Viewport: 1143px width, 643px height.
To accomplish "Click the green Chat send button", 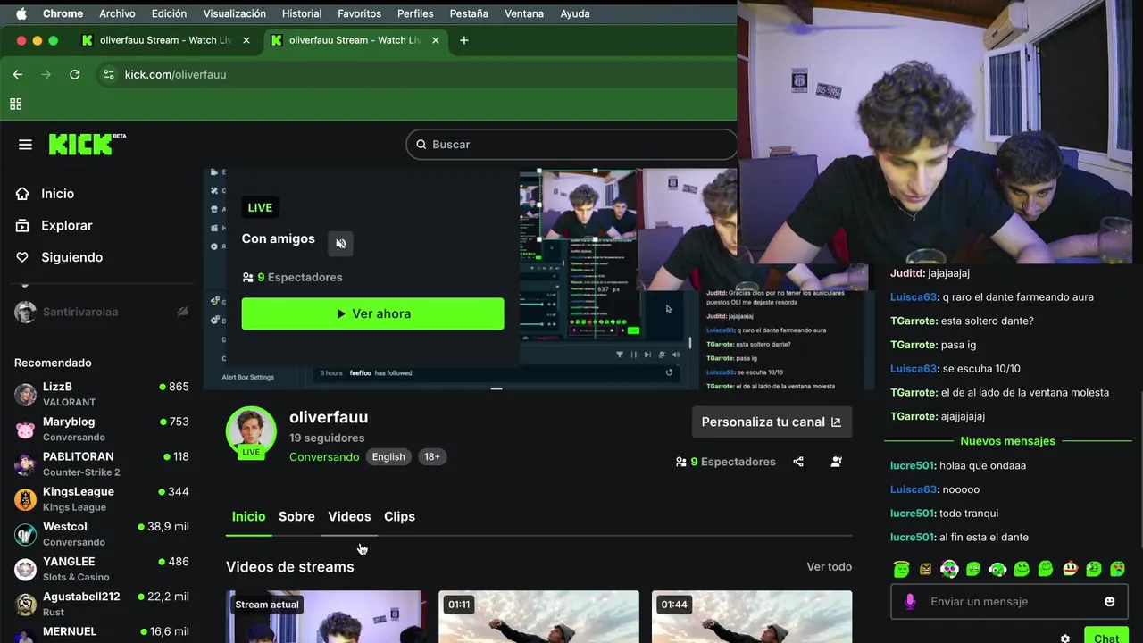I will click(1106, 637).
